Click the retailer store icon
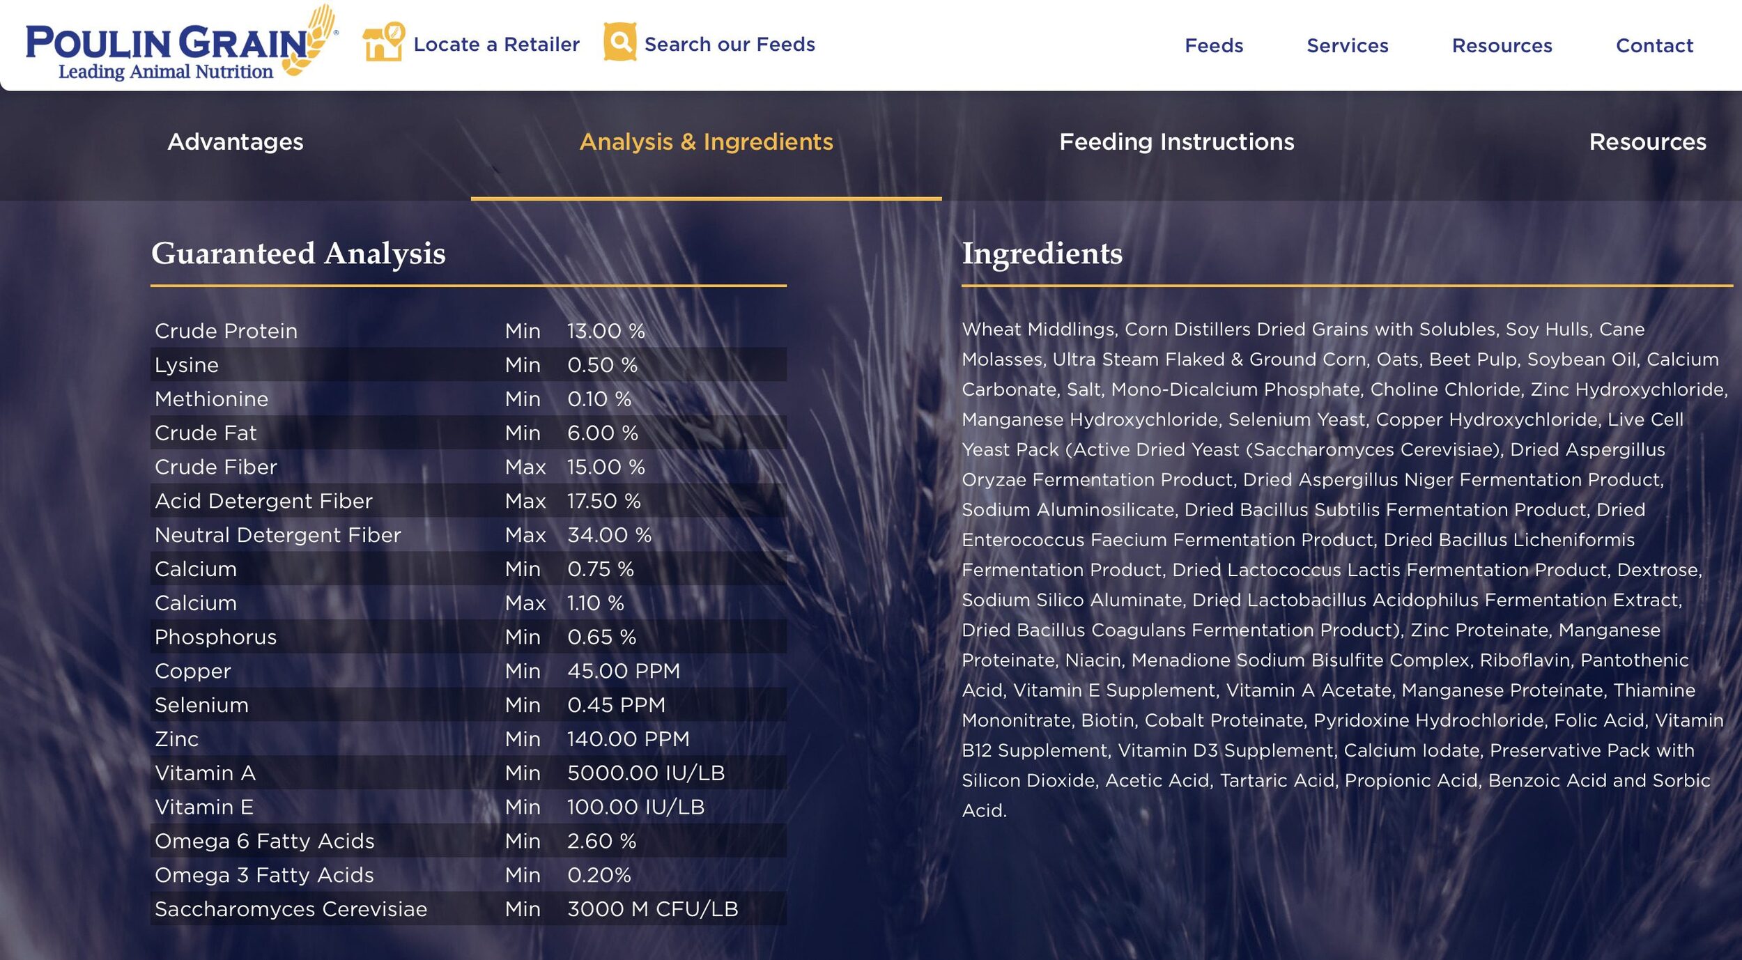 (383, 43)
